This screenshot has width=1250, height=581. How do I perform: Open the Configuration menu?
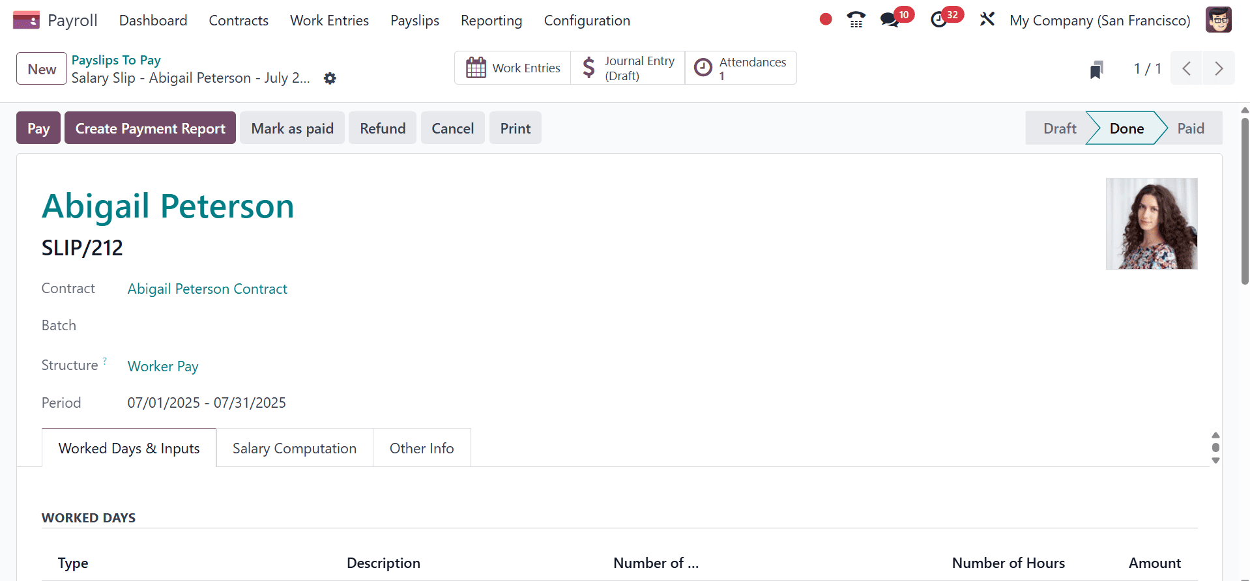(x=587, y=20)
